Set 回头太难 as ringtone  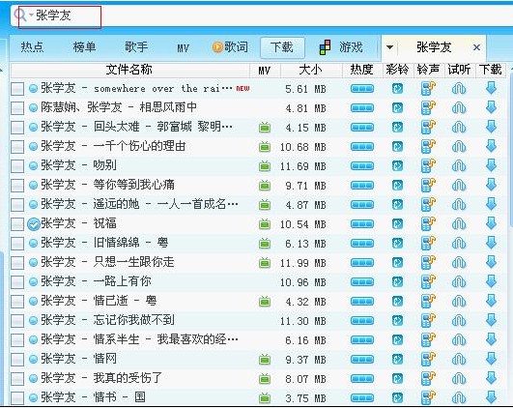pos(428,127)
